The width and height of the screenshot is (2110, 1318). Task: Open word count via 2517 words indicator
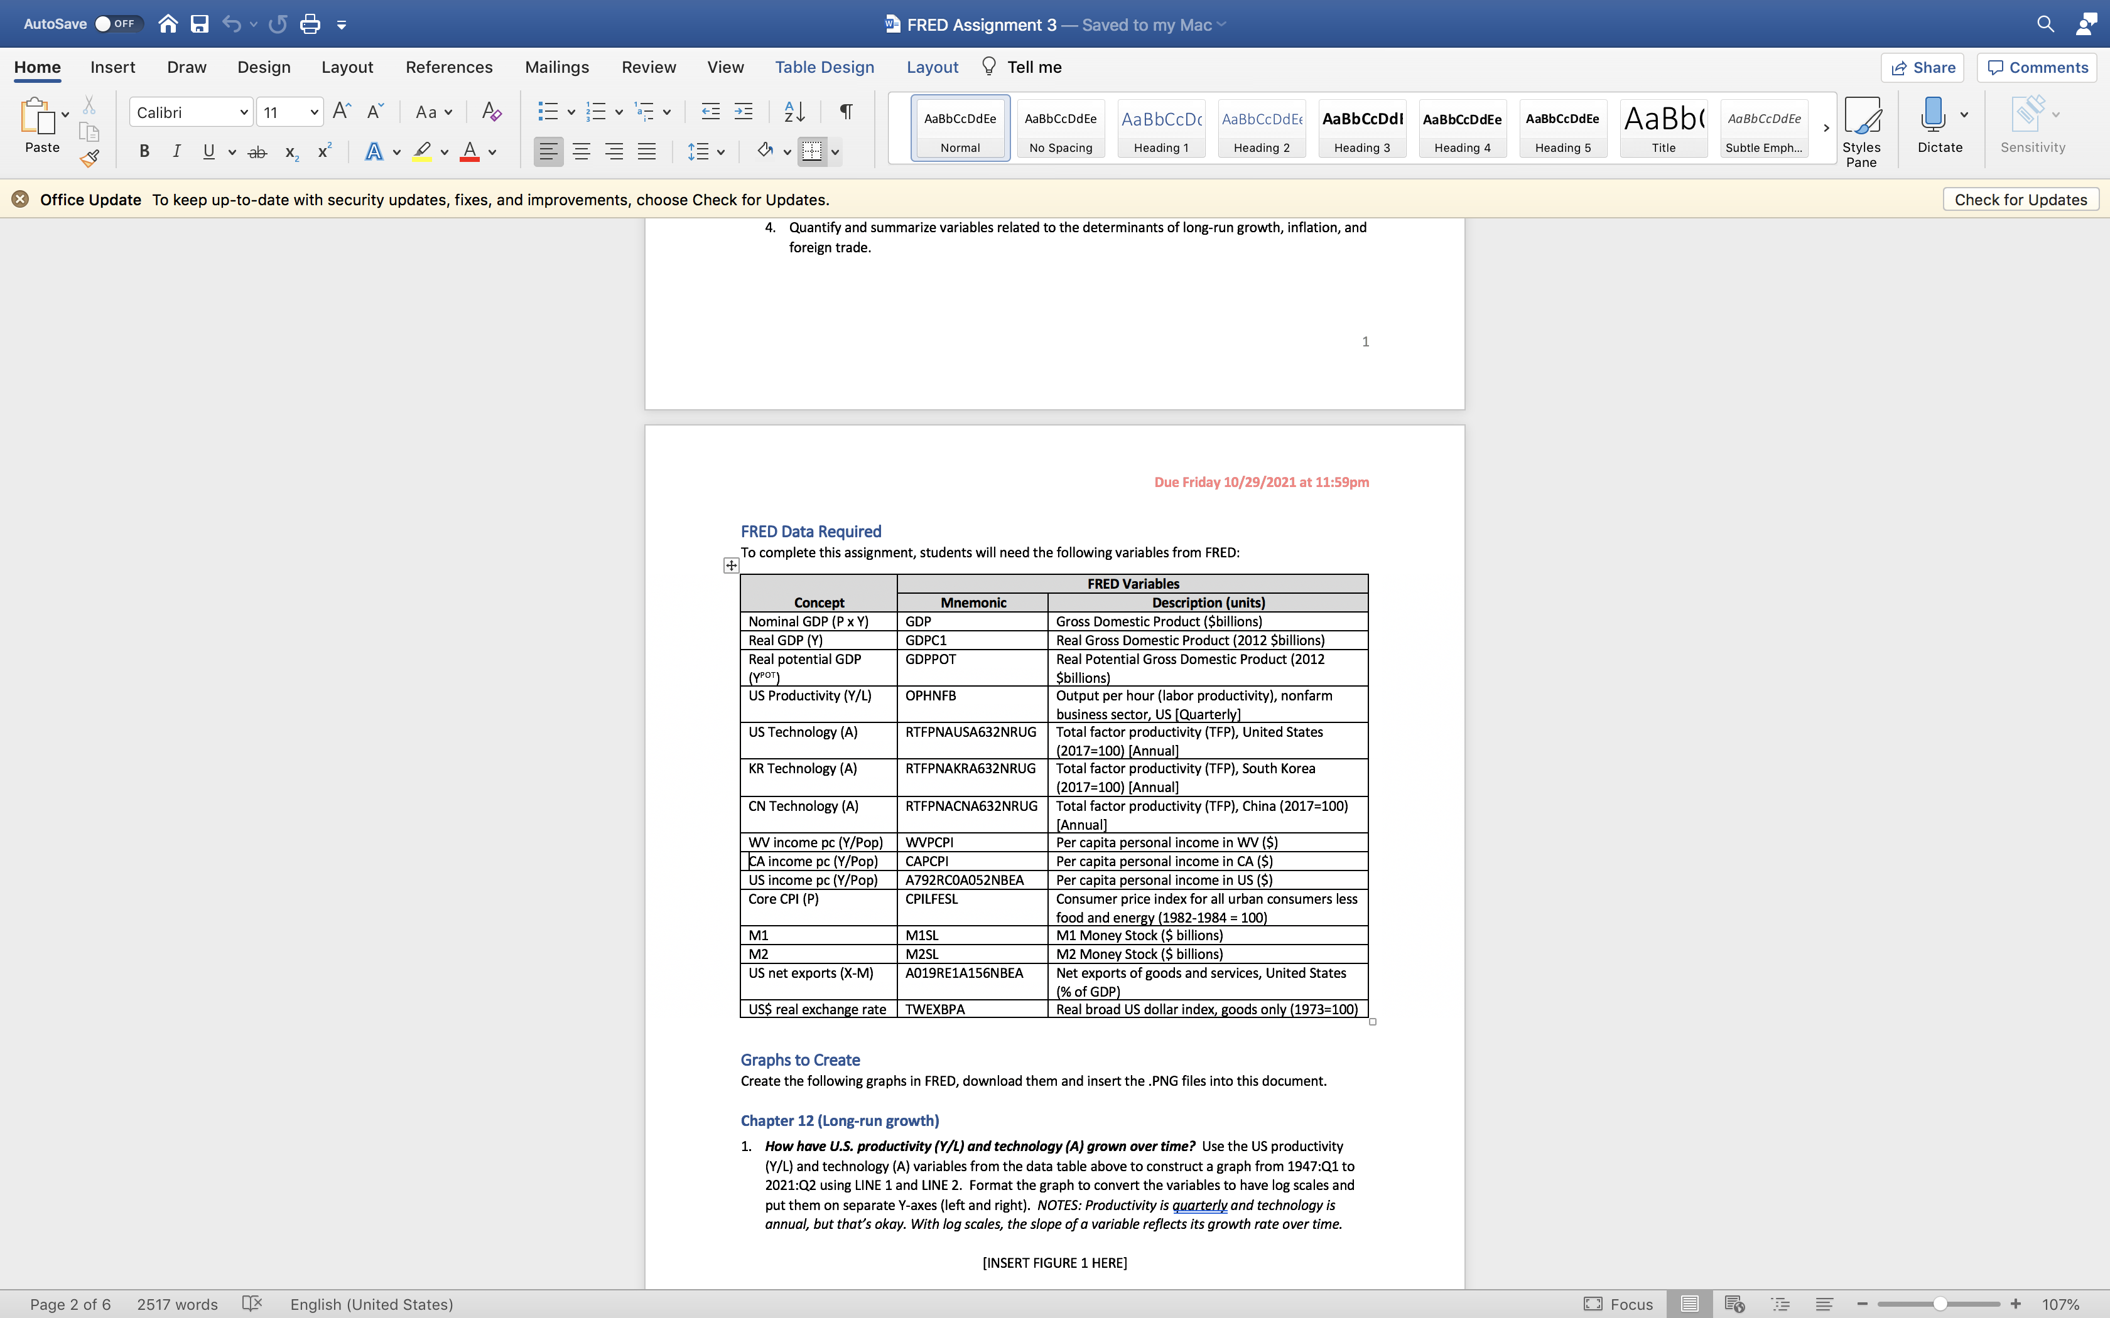point(177,1303)
